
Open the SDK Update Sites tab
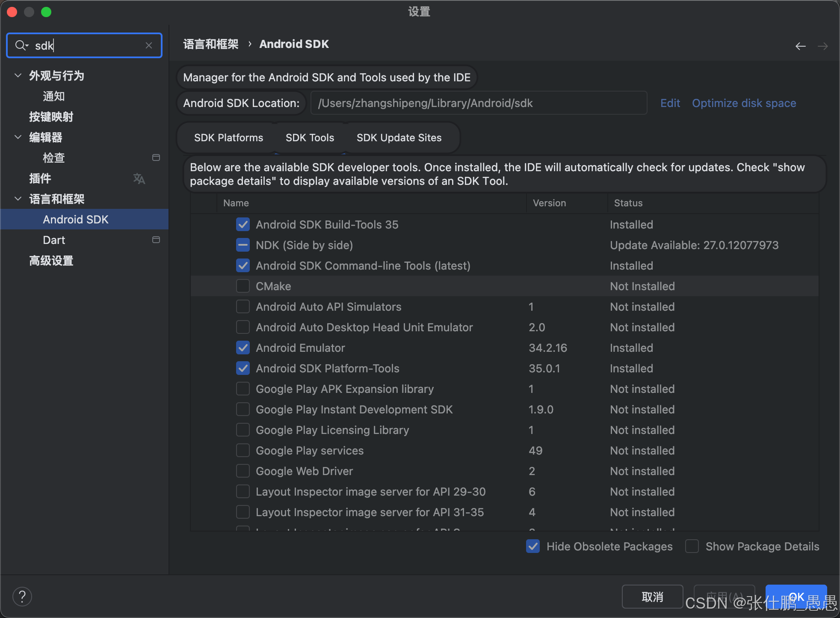click(x=399, y=138)
